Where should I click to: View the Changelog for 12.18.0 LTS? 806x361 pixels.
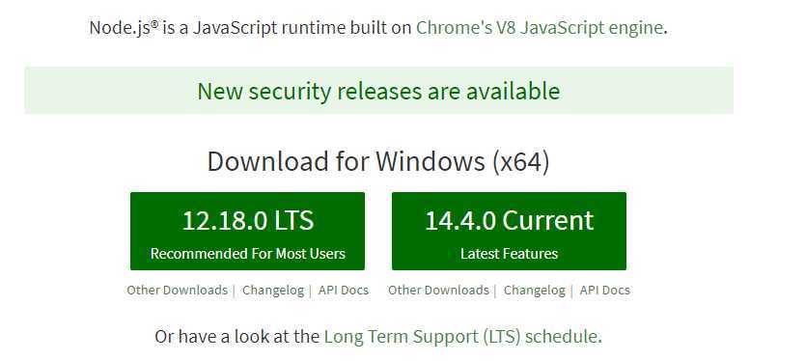273,290
